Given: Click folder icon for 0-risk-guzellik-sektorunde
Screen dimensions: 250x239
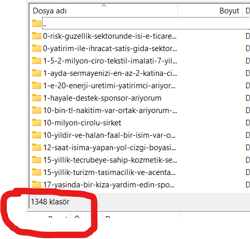Looking at the screenshot, I should point(37,36).
